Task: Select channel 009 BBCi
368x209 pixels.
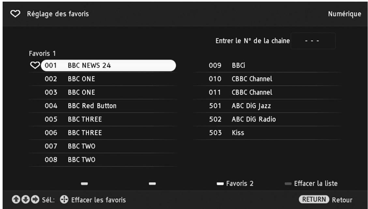Action: pos(267,65)
